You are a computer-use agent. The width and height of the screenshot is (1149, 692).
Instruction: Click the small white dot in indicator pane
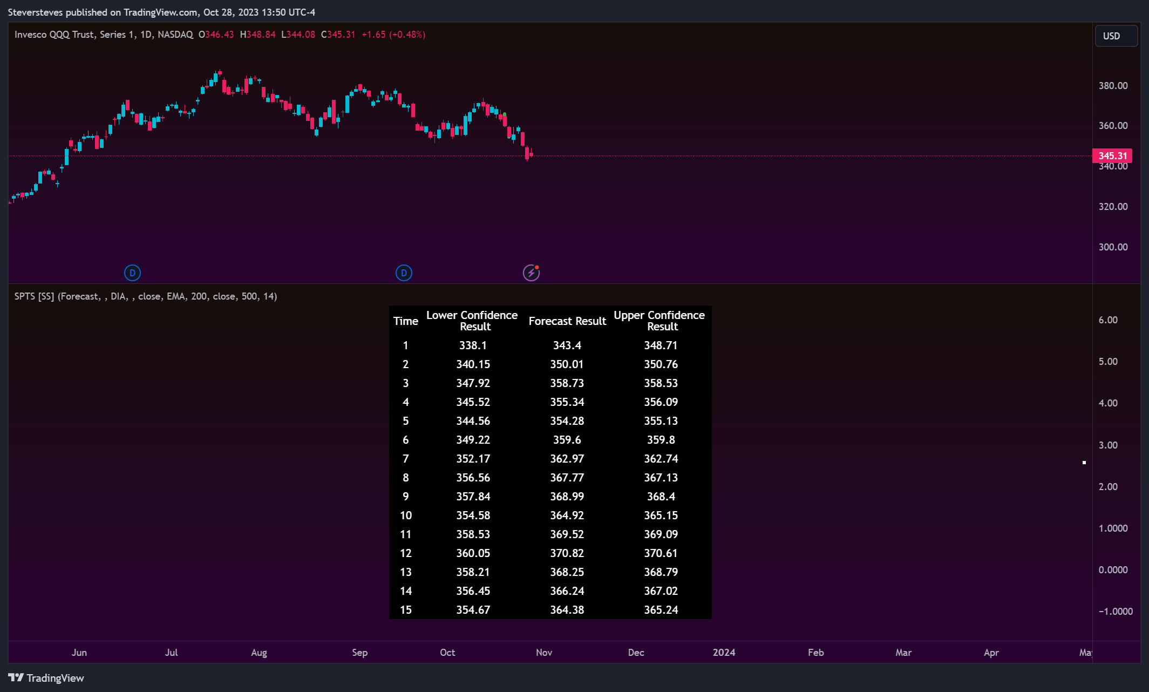click(x=1084, y=463)
